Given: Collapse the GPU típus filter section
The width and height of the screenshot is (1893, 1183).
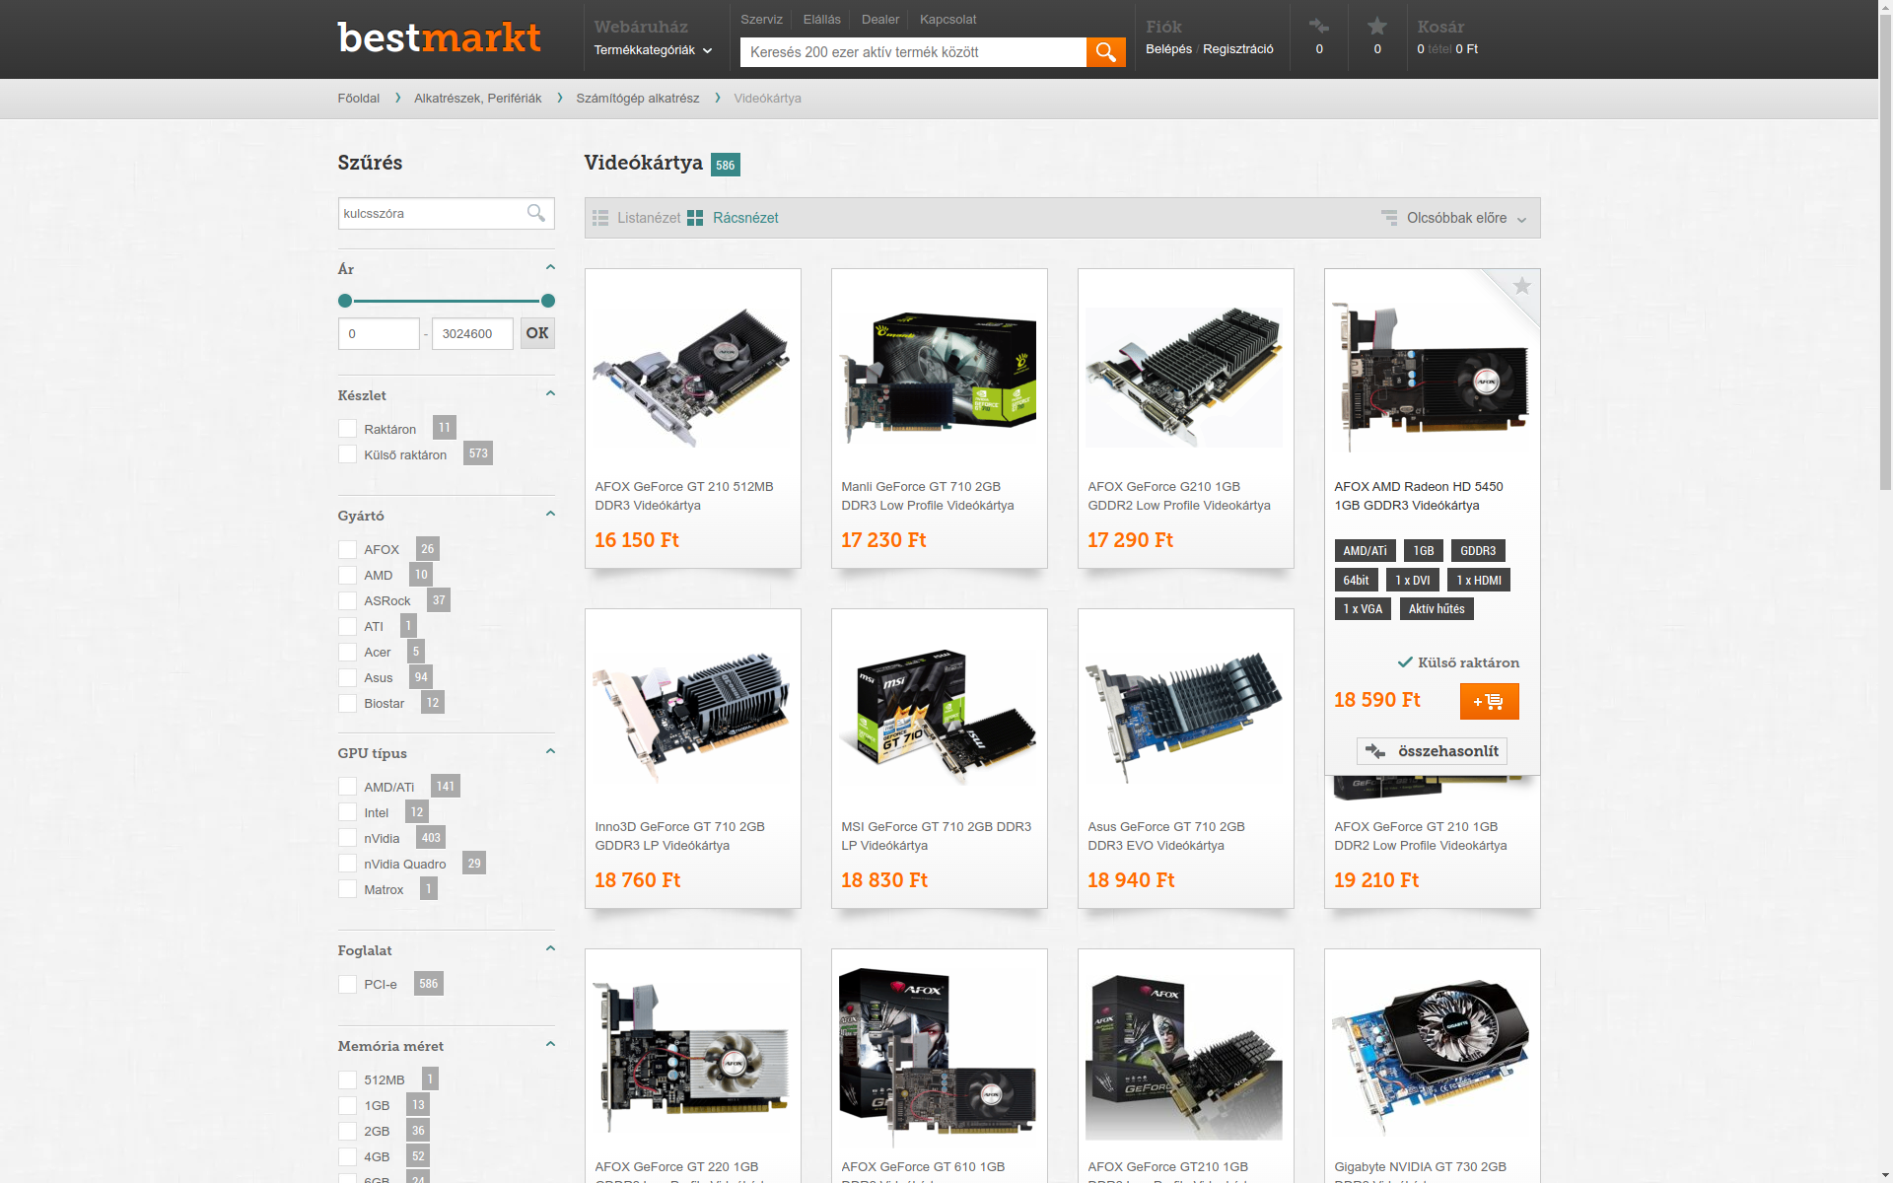Looking at the screenshot, I should 550,751.
